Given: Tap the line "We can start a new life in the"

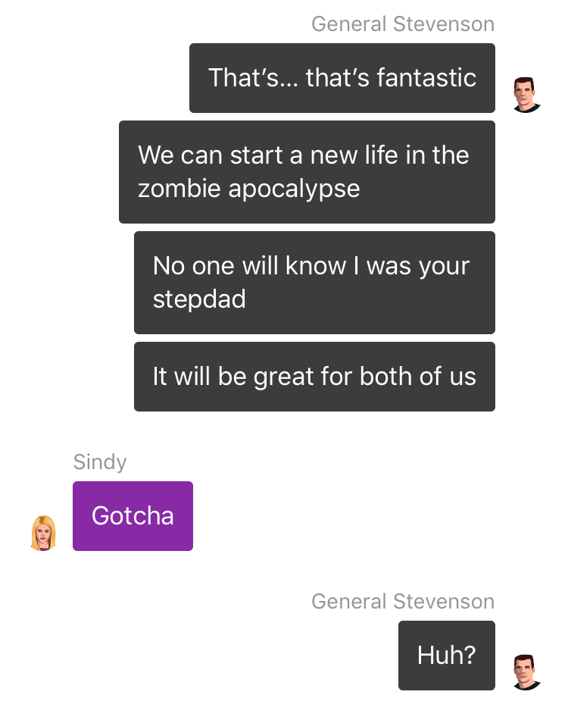Looking at the screenshot, I should click(303, 155).
